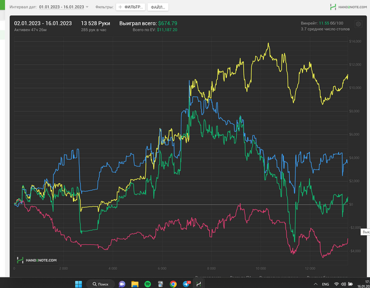
Task: Open the battery tray icon
Action: 350,284
